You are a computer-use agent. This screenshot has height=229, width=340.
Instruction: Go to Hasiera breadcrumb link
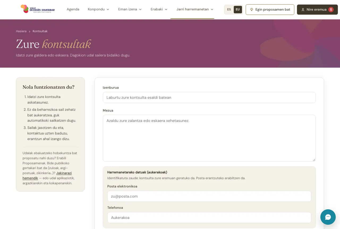tap(21, 31)
